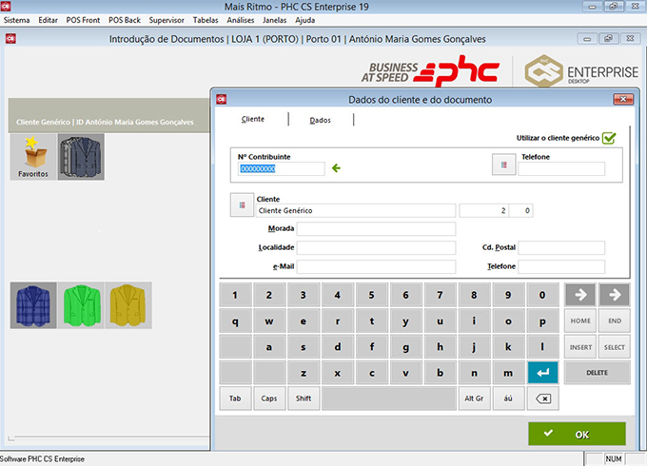Toggle the áú accents key

(508, 398)
